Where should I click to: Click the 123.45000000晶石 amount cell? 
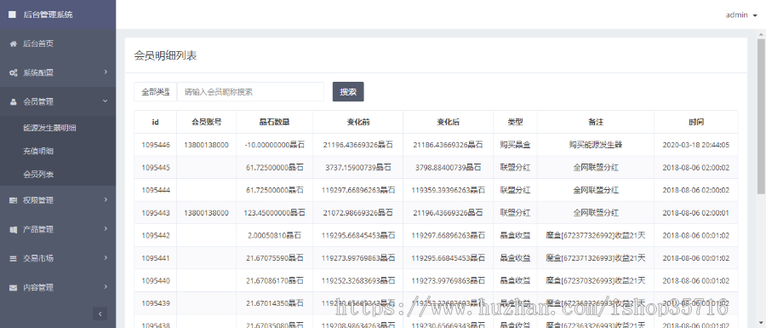(x=275, y=213)
